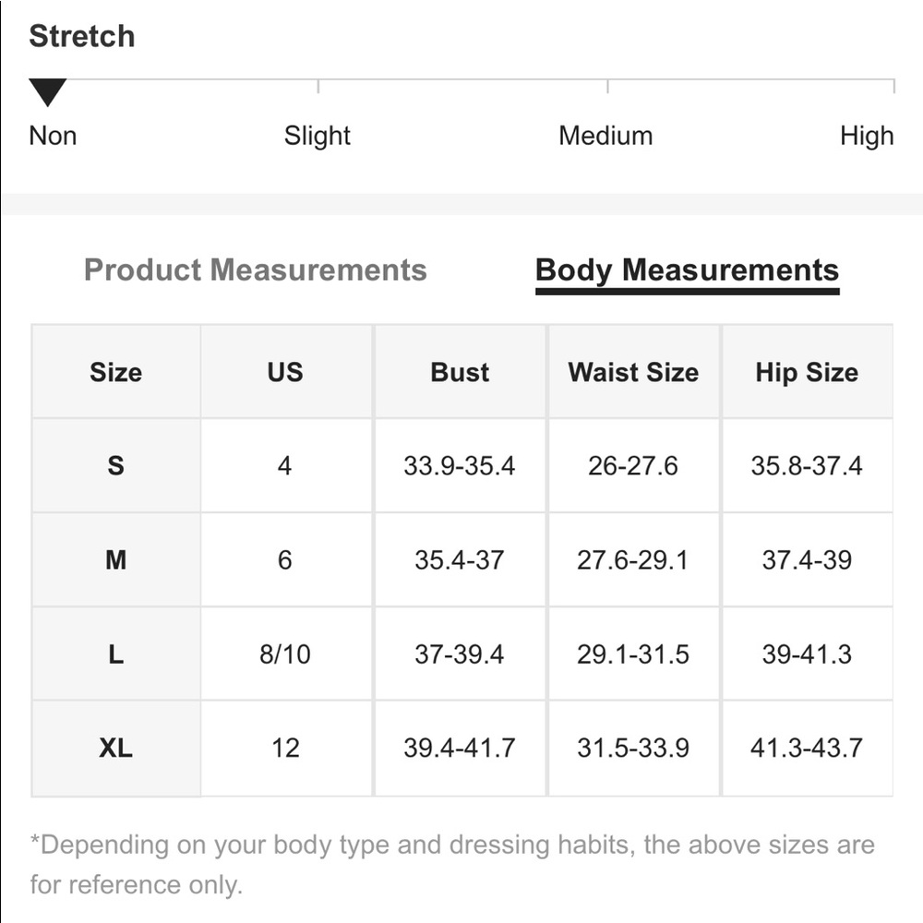Select the Medium stretch label
This screenshot has width=923, height=923.
[x=605, y=136]
